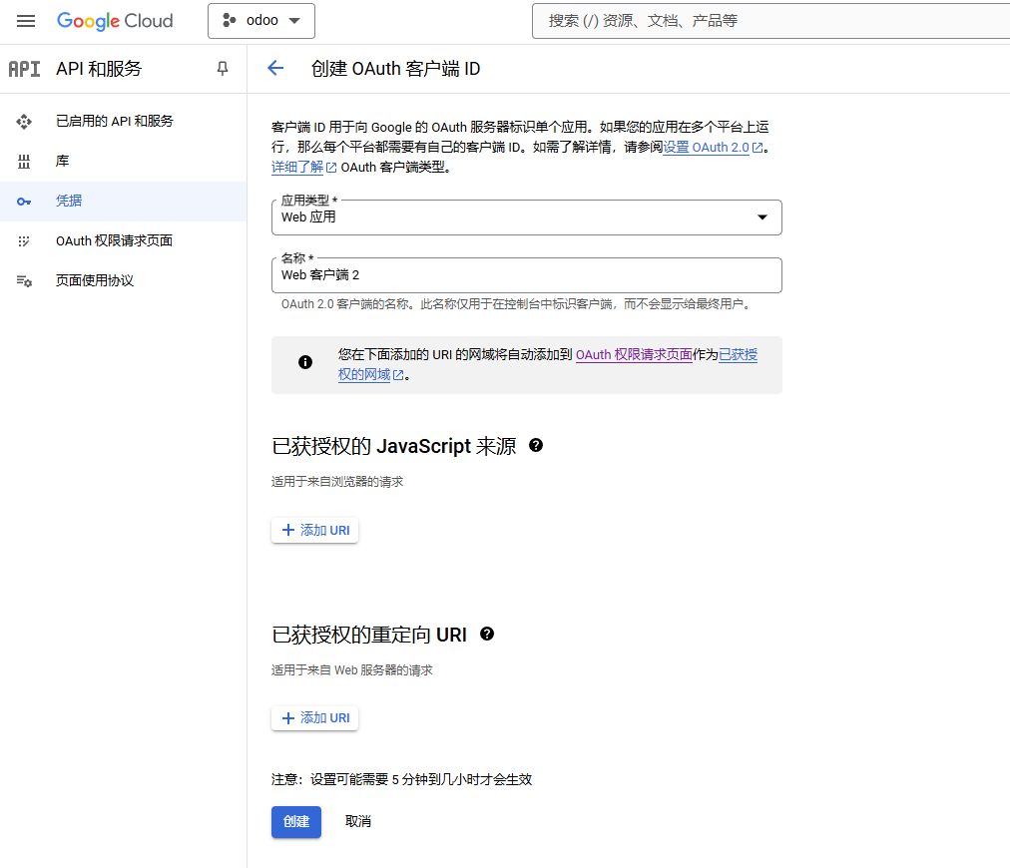Open 页面使用协议 menu item
Image resolution: width=1010 pixels, height=868 pixels.
123,280
